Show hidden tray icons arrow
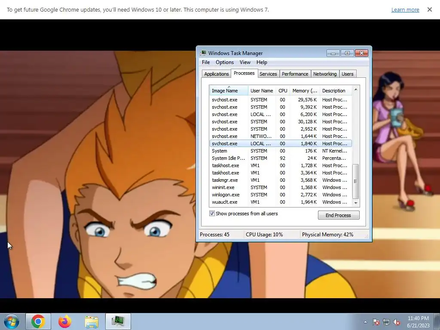This screenshot has height=330, width=440. coord(365,322)
